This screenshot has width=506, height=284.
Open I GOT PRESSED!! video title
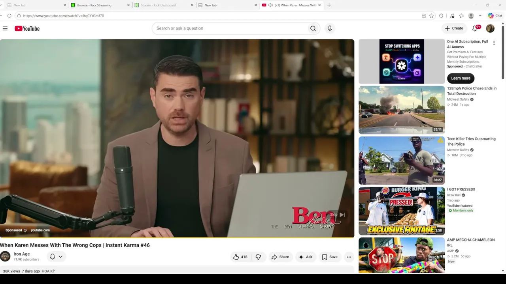tap(461, 189)
